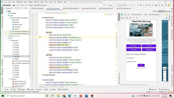
Task: Collapse the res folder
Action: tap(7, 38)
